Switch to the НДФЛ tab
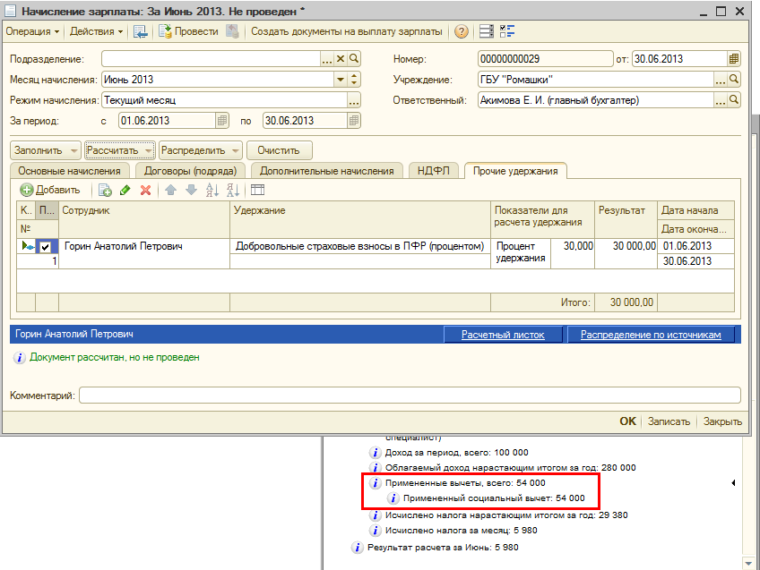Viewport: 760px width, 570px height. (x=433, y=171)
